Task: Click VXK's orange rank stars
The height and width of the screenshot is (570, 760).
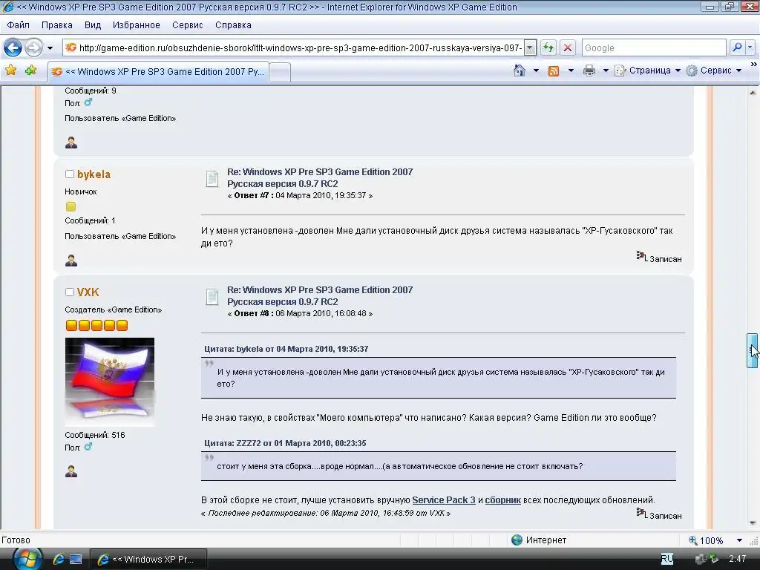Action: pyautogui.click(x=96, y=325)
